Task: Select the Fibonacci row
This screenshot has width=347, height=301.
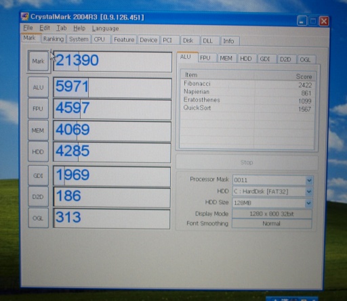Action: coord(247,85)
